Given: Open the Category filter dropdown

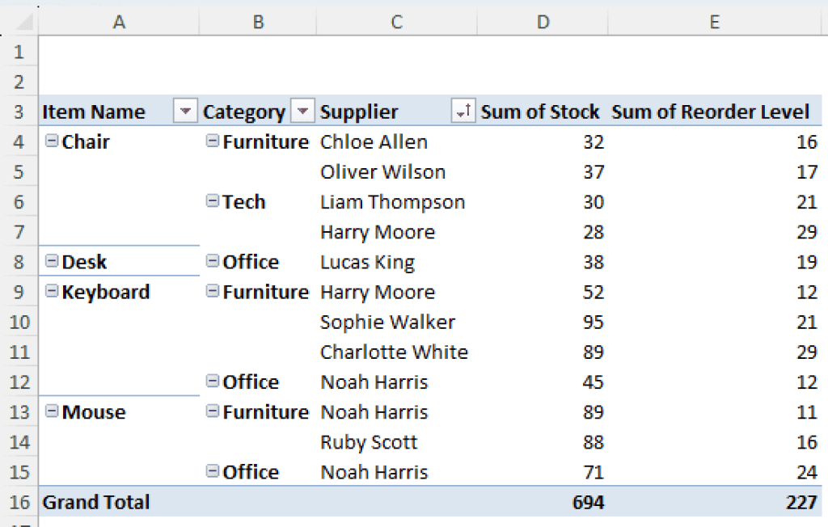Looking at the screenshot, I should [x=301, y=112].
